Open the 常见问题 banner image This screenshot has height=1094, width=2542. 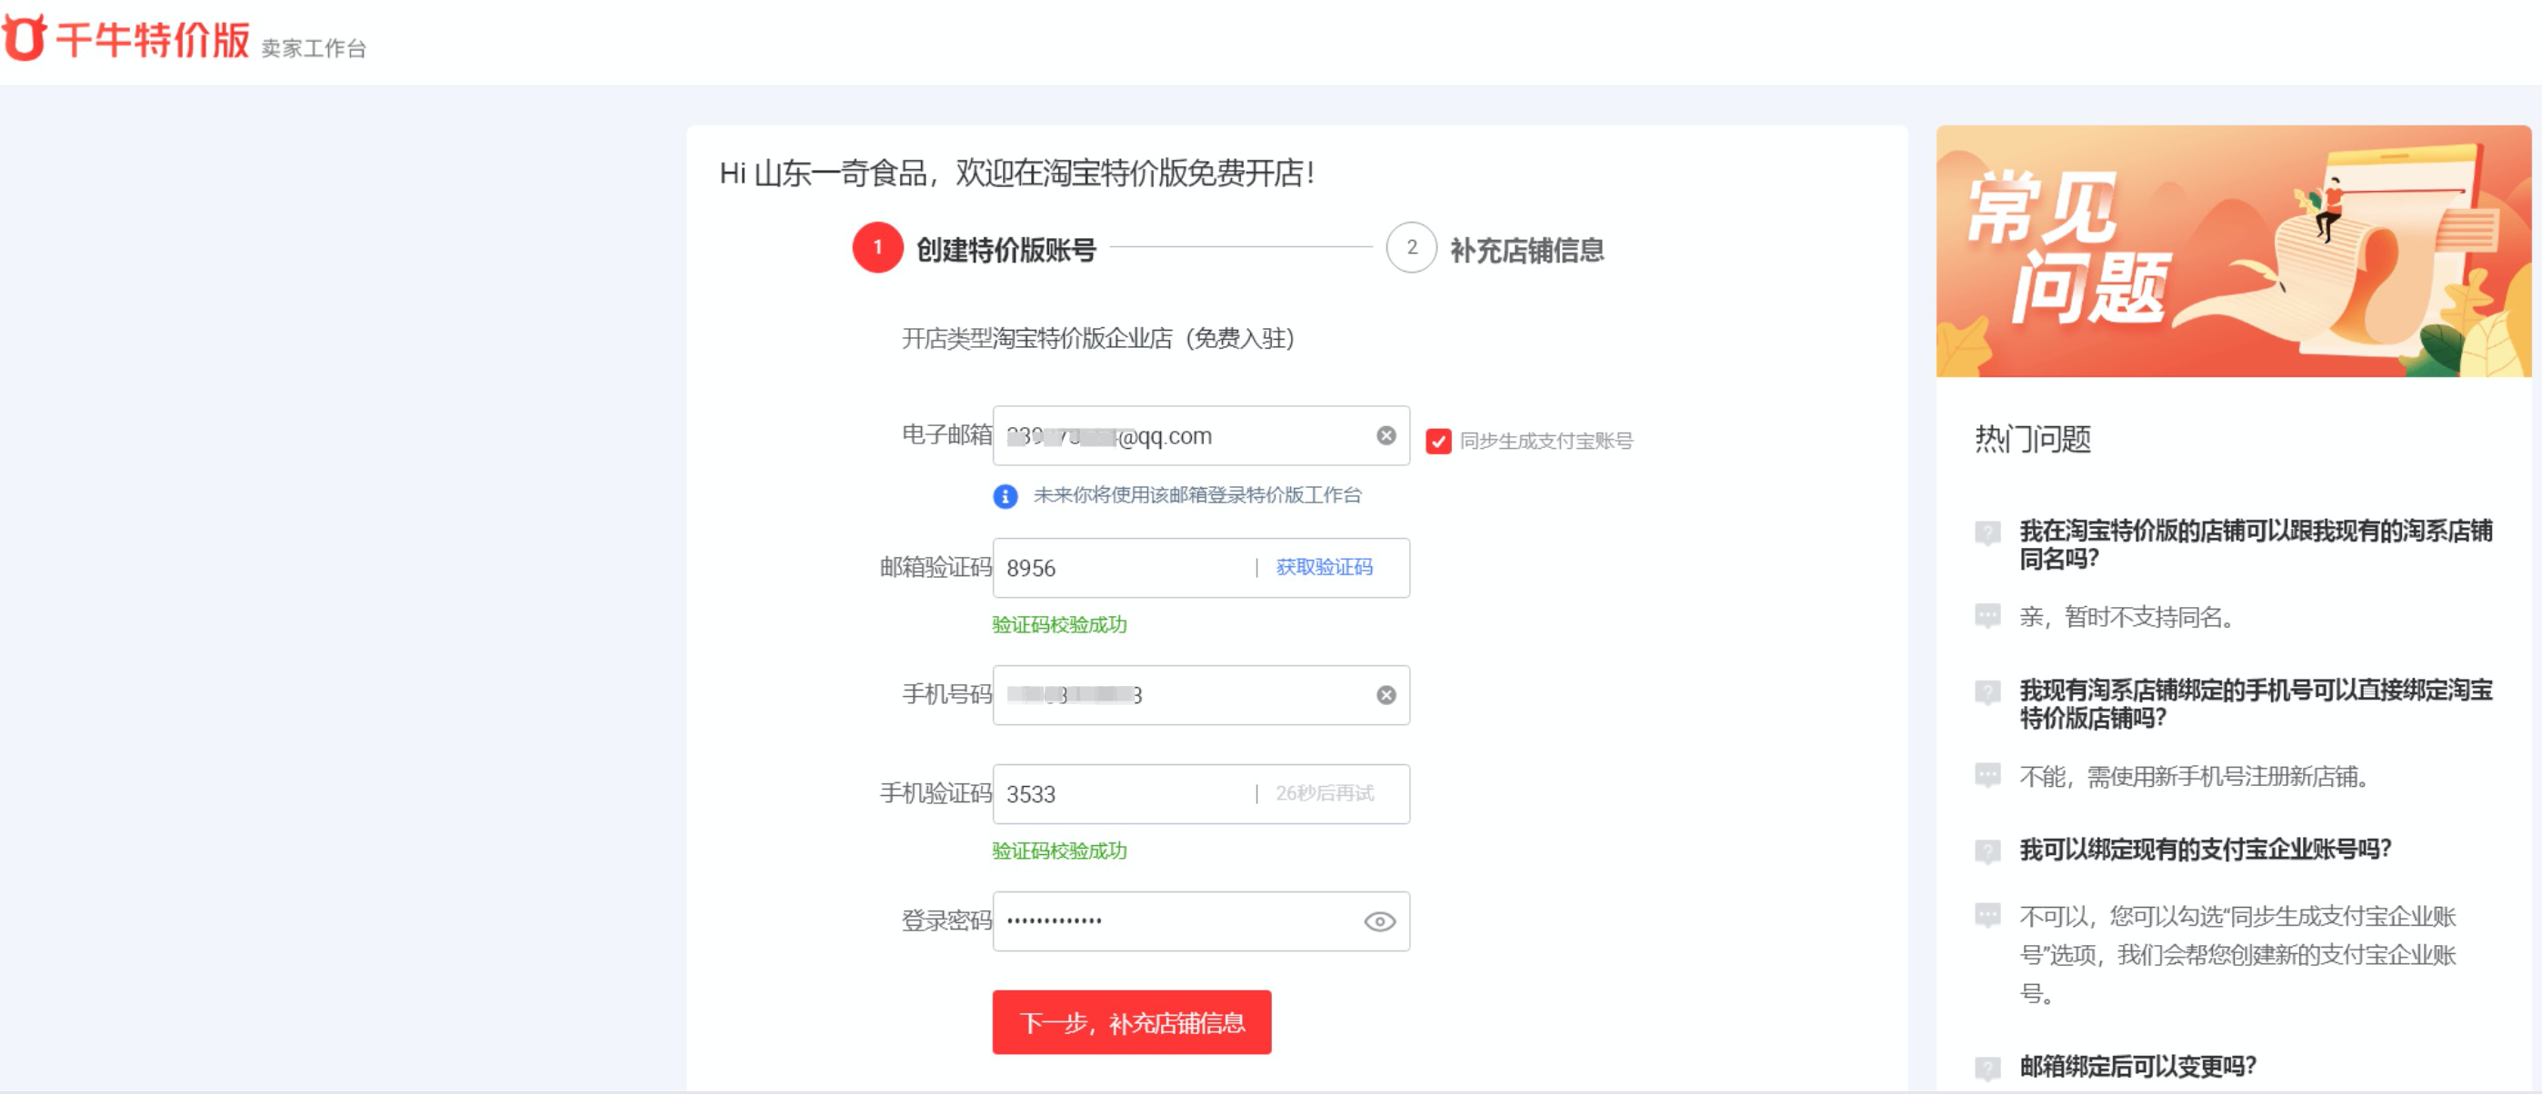pyautogui.click(x=2232, y=251)
